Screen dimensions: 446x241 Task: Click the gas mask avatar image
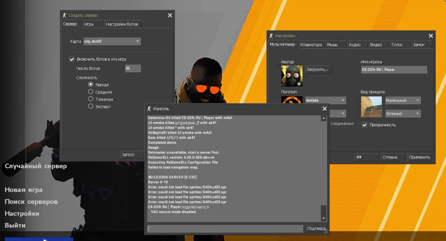pyautogui.click(x=292, y=76)
